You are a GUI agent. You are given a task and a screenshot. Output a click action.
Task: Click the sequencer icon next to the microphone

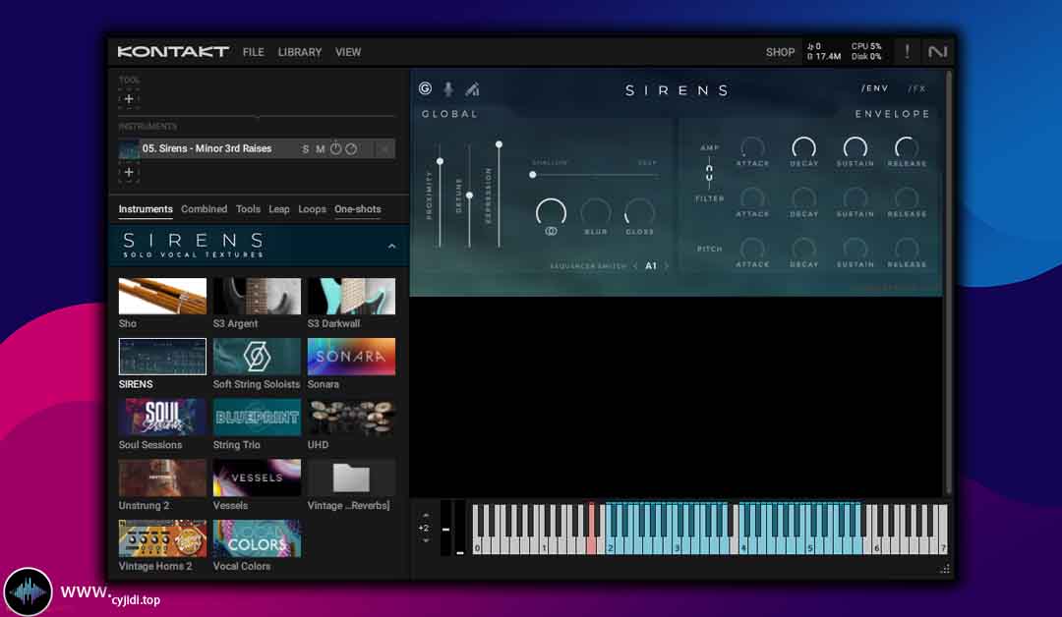(472, 88)
